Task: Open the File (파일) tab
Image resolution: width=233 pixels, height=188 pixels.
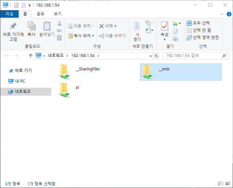Action: click(9, 14)
